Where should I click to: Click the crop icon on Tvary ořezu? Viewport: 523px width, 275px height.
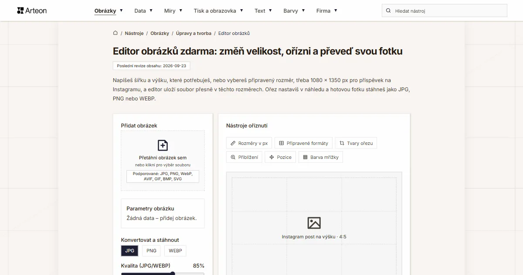[x=342, y=143]
